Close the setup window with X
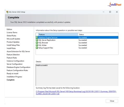Image resolution: width=124 pixels, height=107 pixels. point(117,12)
